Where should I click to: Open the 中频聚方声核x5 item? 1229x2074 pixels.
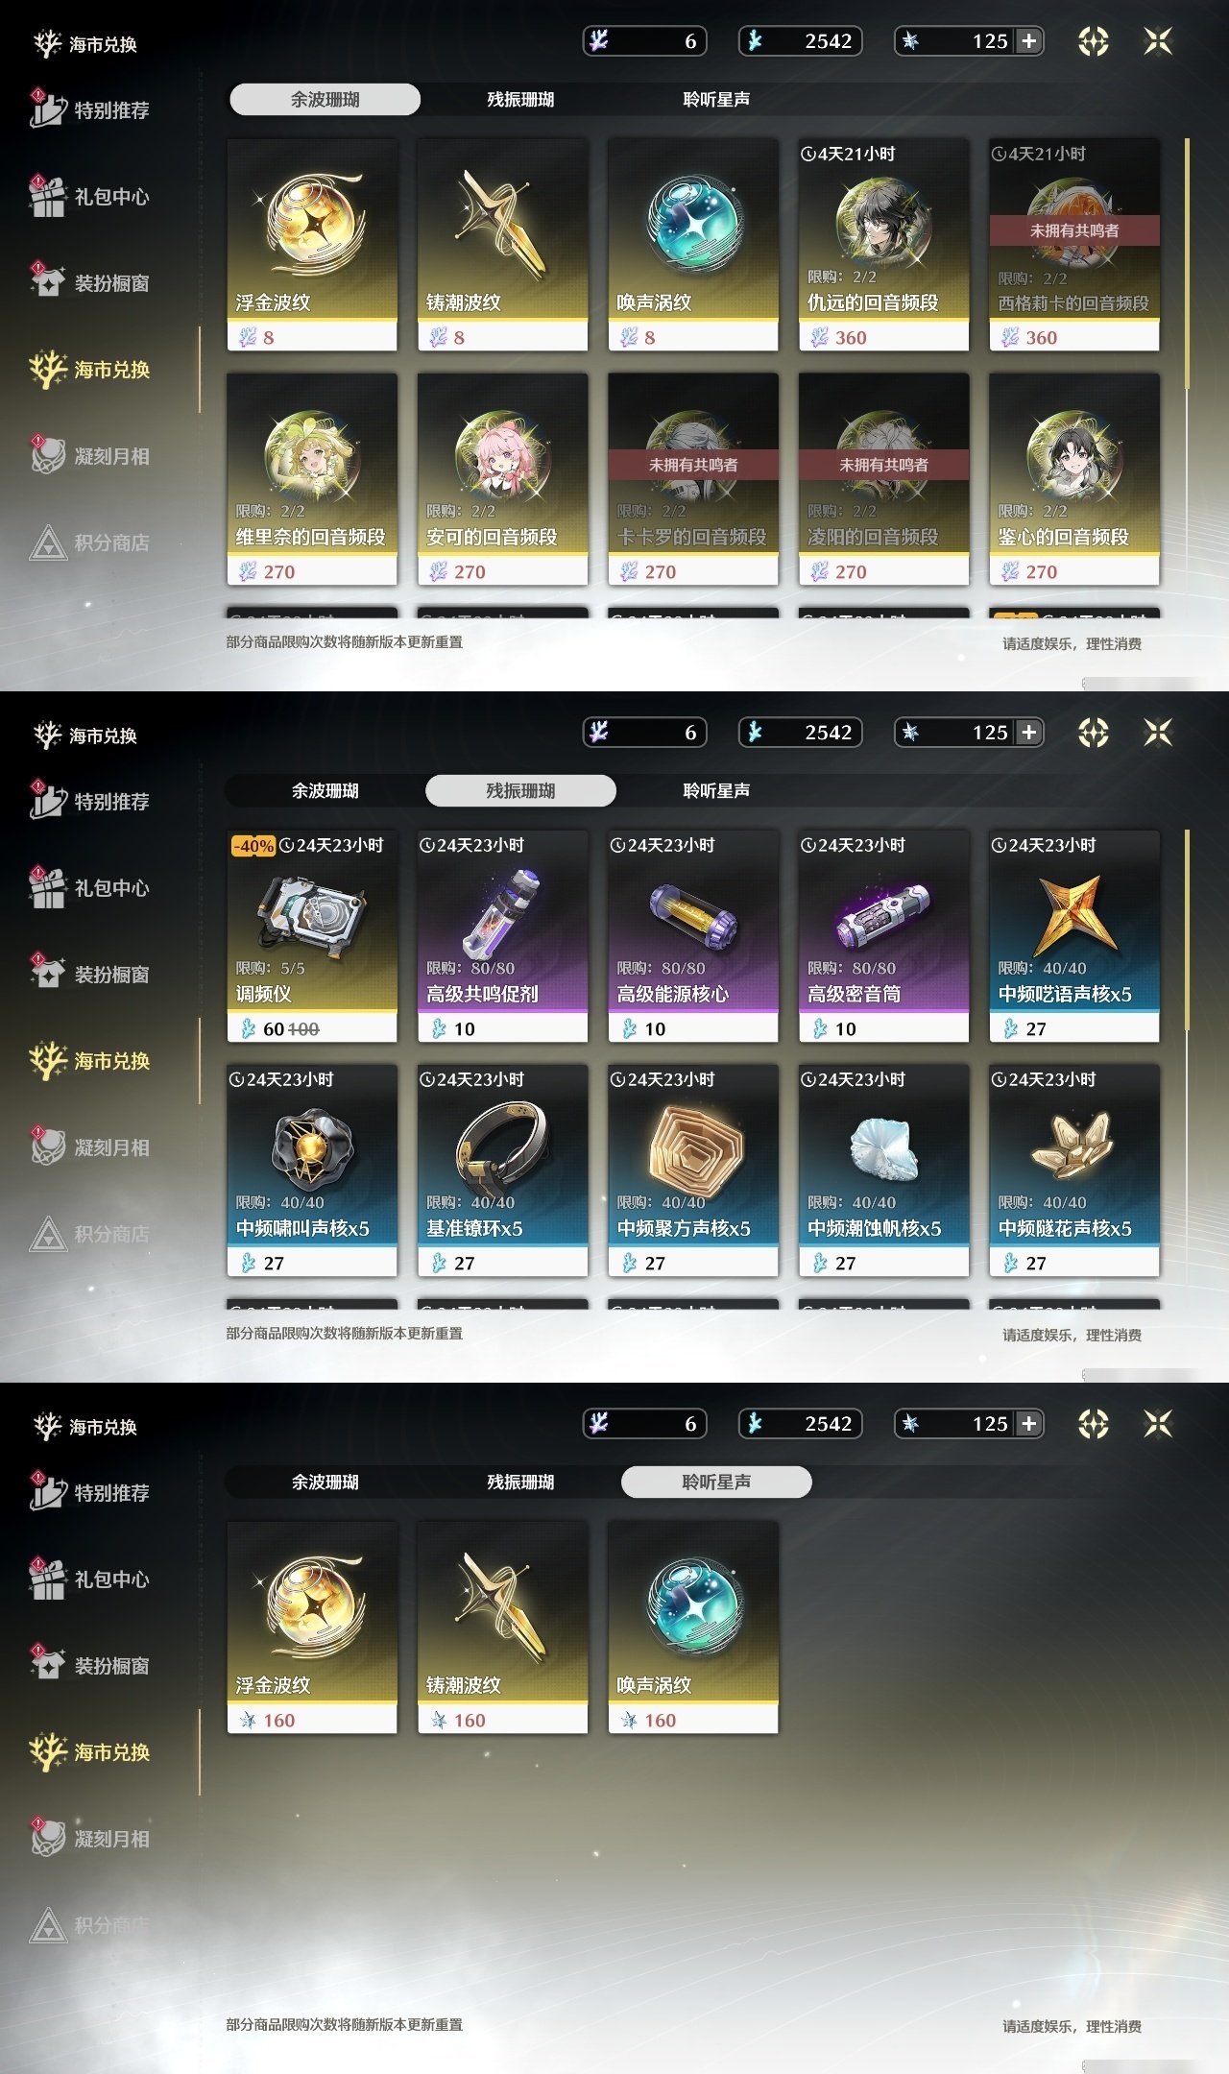[x=693, y=1170]
